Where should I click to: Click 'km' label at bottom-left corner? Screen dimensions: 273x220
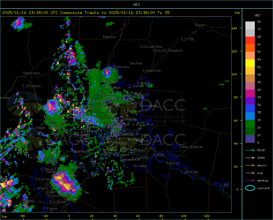pos(4,217)
